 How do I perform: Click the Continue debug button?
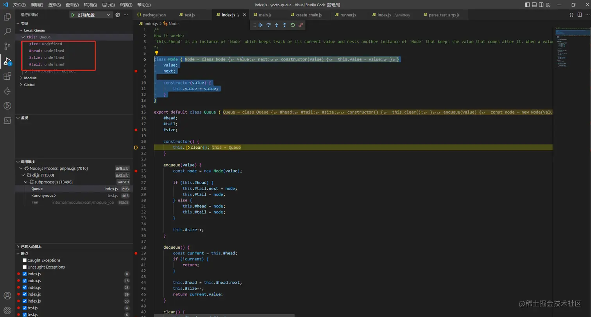261,25
